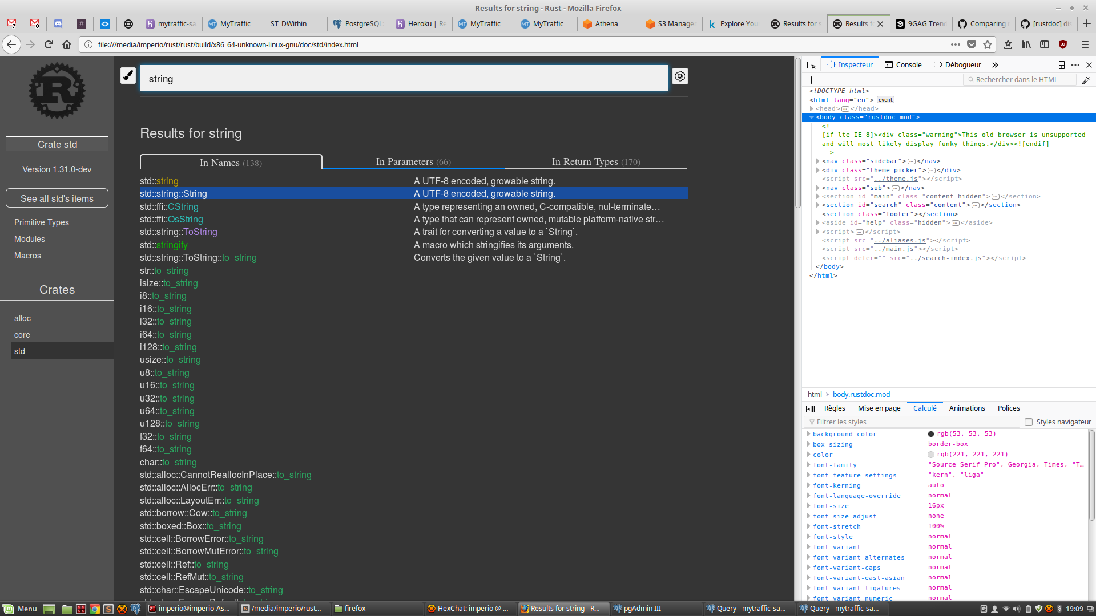Click inside the Rechercher dans le HTML field
Screen dimensions: 1096x616
click(1022, 80)
